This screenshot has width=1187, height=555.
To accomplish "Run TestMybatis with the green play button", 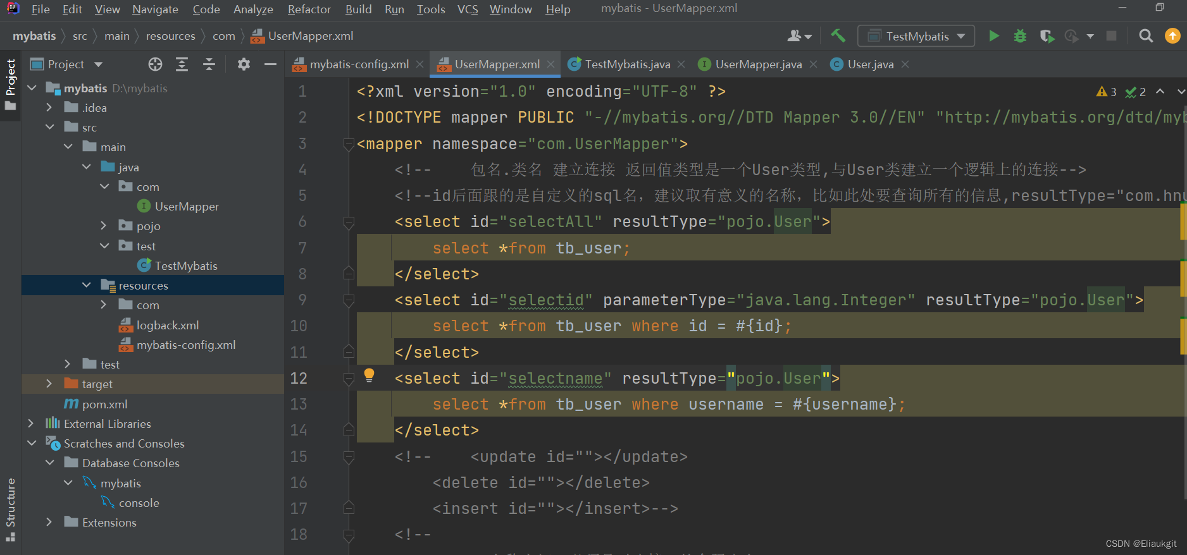I will [x=994, y=36].
